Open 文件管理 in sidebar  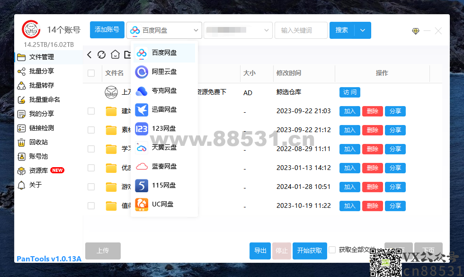tap(49, 57)
